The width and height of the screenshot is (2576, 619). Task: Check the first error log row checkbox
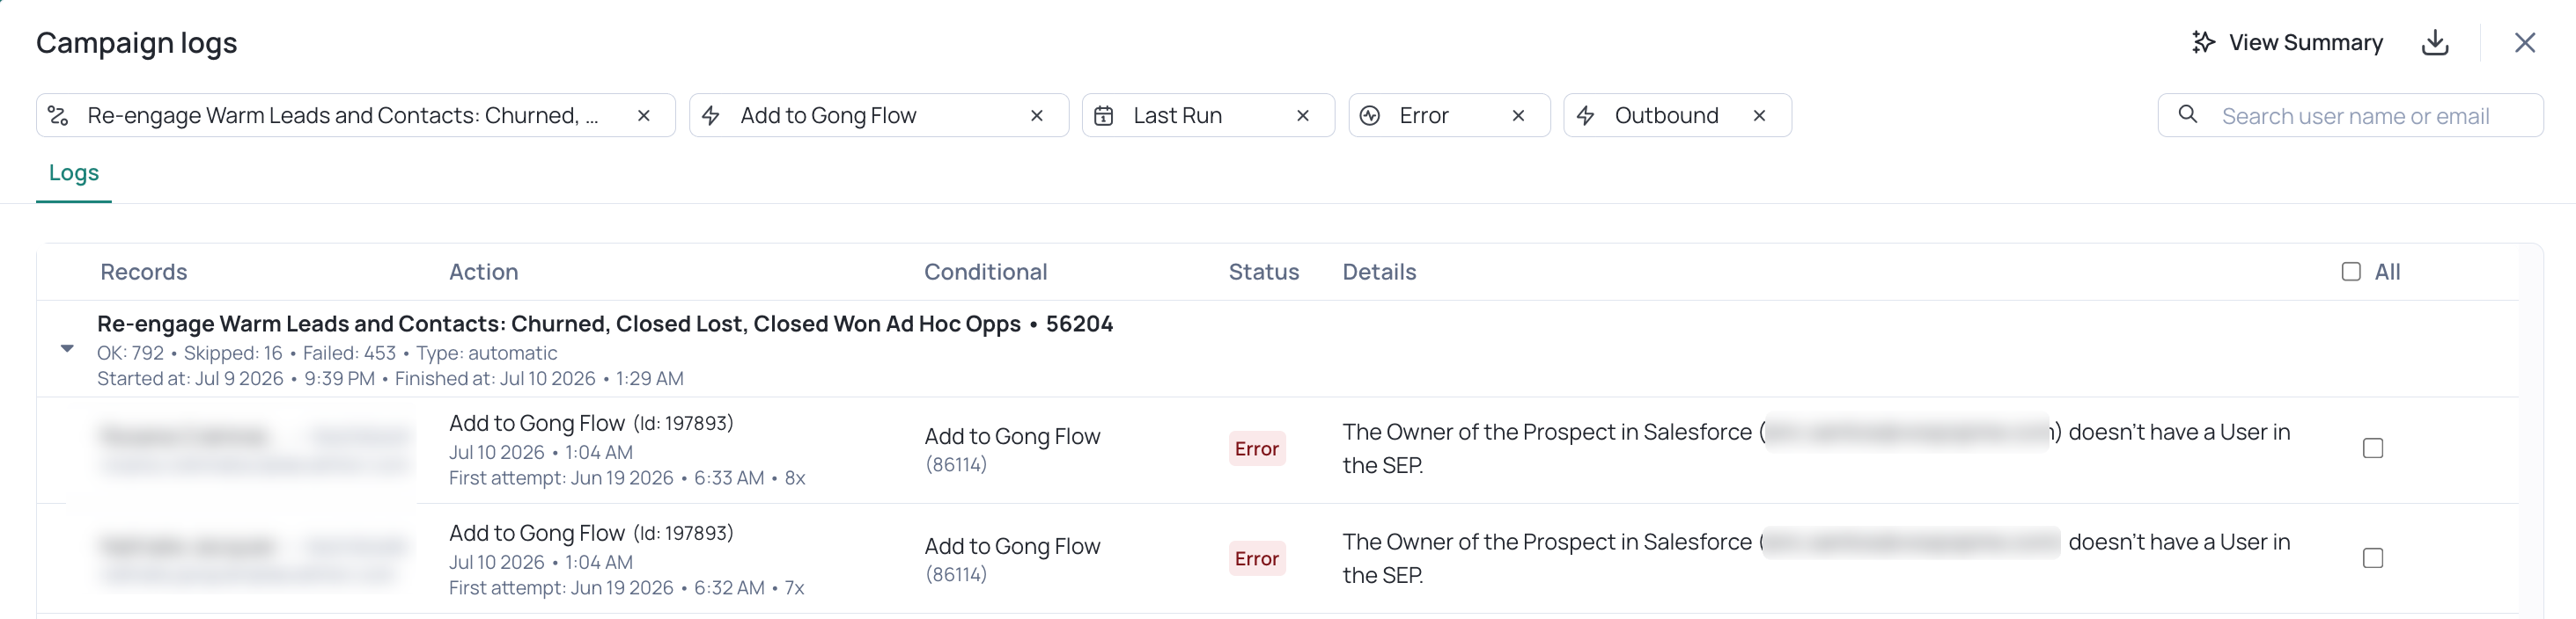2372,448
